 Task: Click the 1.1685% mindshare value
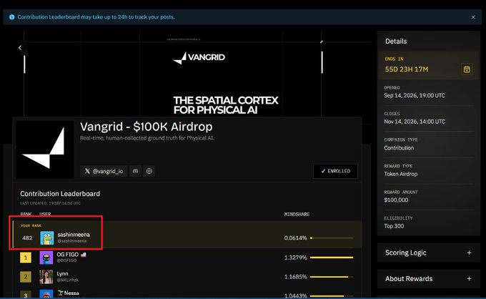(295, 277)
